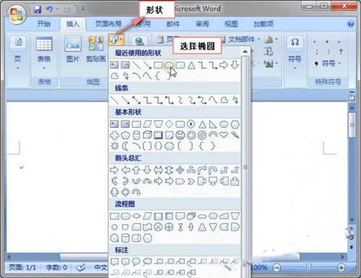The width and height of the screenshot is (361, 278).
Task: Expand the undo history arrow
Action: point(57,9)
